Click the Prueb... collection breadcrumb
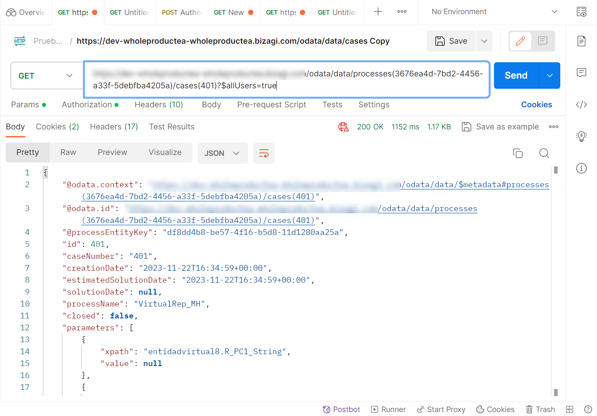597x416 pixels. pyautogui.click(x=48, y=41)
